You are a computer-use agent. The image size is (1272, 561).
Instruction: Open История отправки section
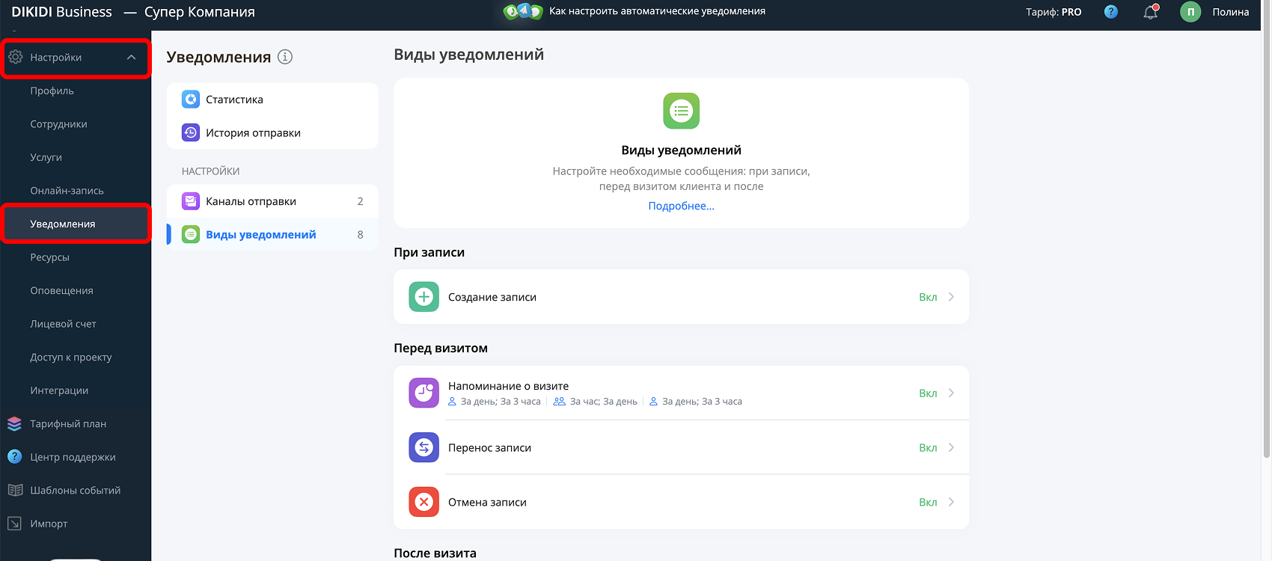click(272, 132)
